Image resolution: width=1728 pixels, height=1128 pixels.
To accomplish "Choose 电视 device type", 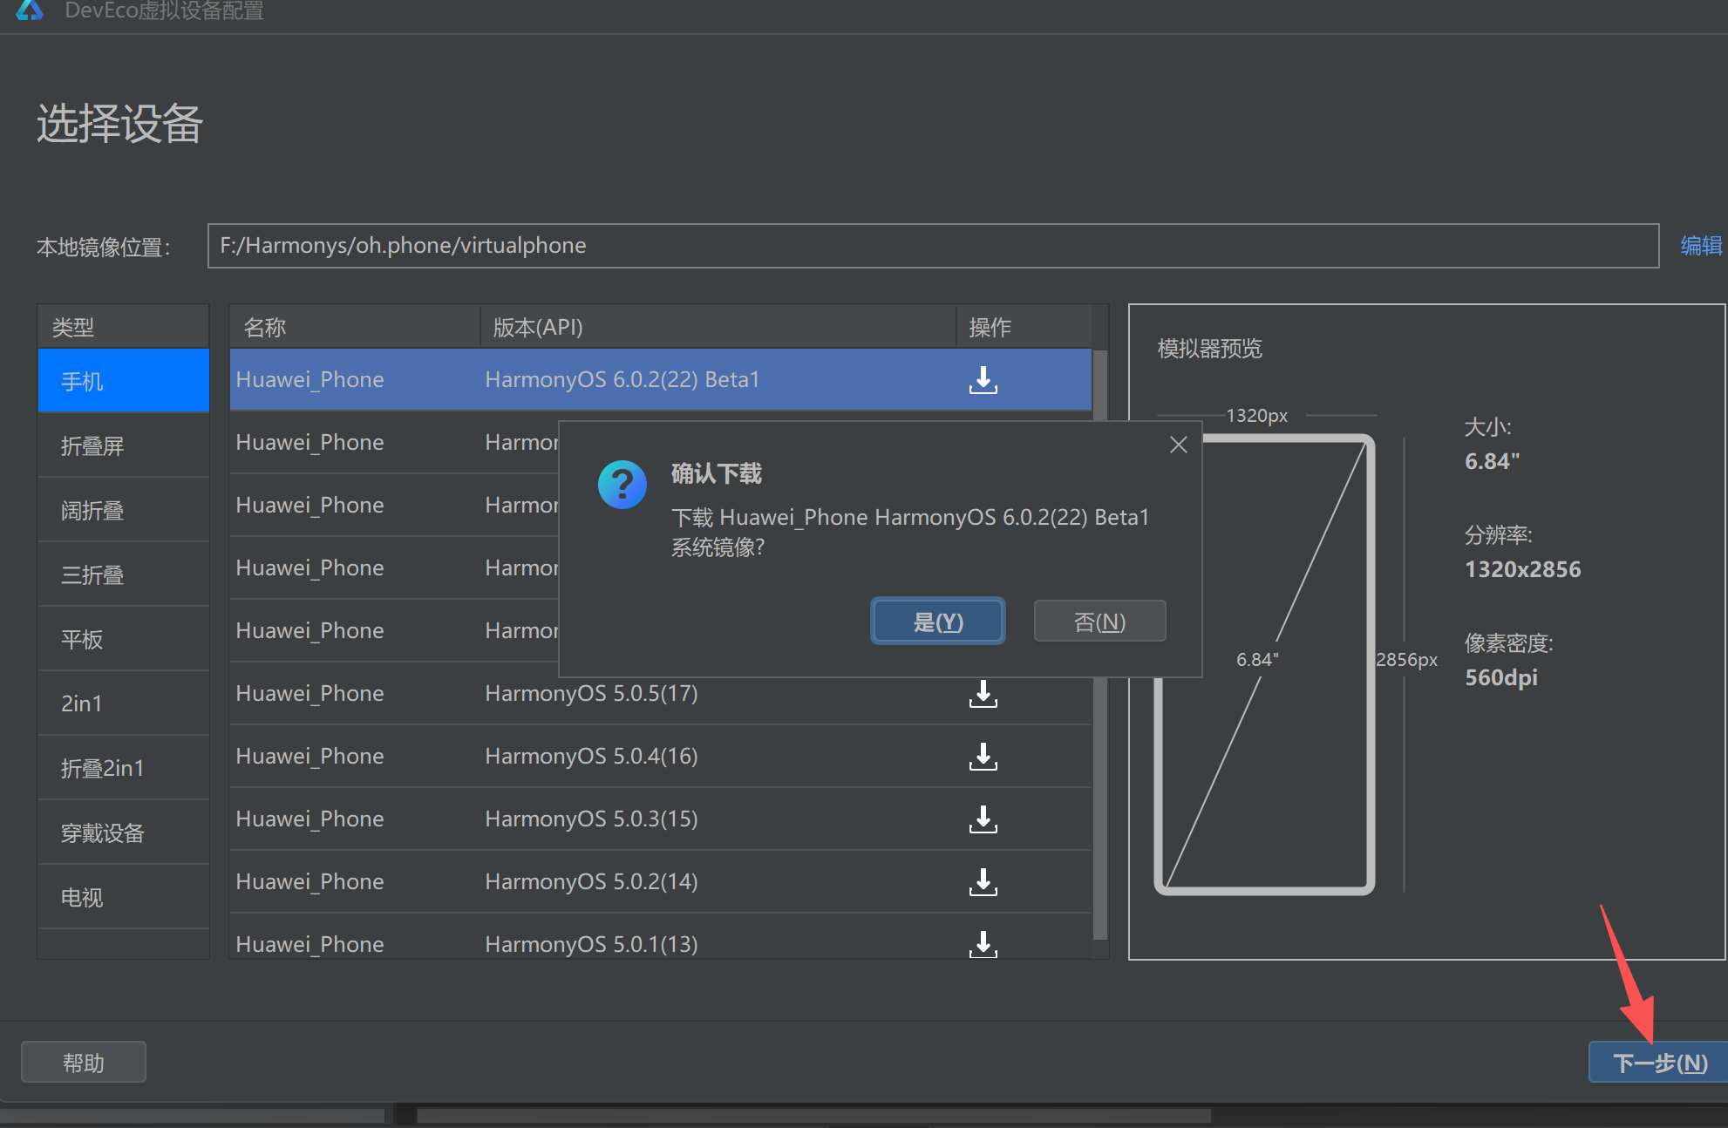I will [123, 898].
